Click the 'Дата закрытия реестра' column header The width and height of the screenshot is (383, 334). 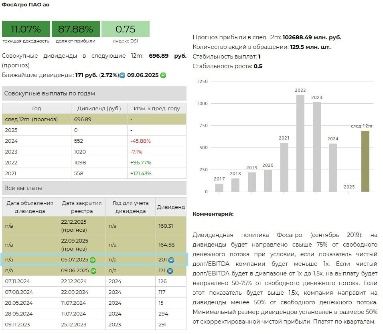point(82,207)
